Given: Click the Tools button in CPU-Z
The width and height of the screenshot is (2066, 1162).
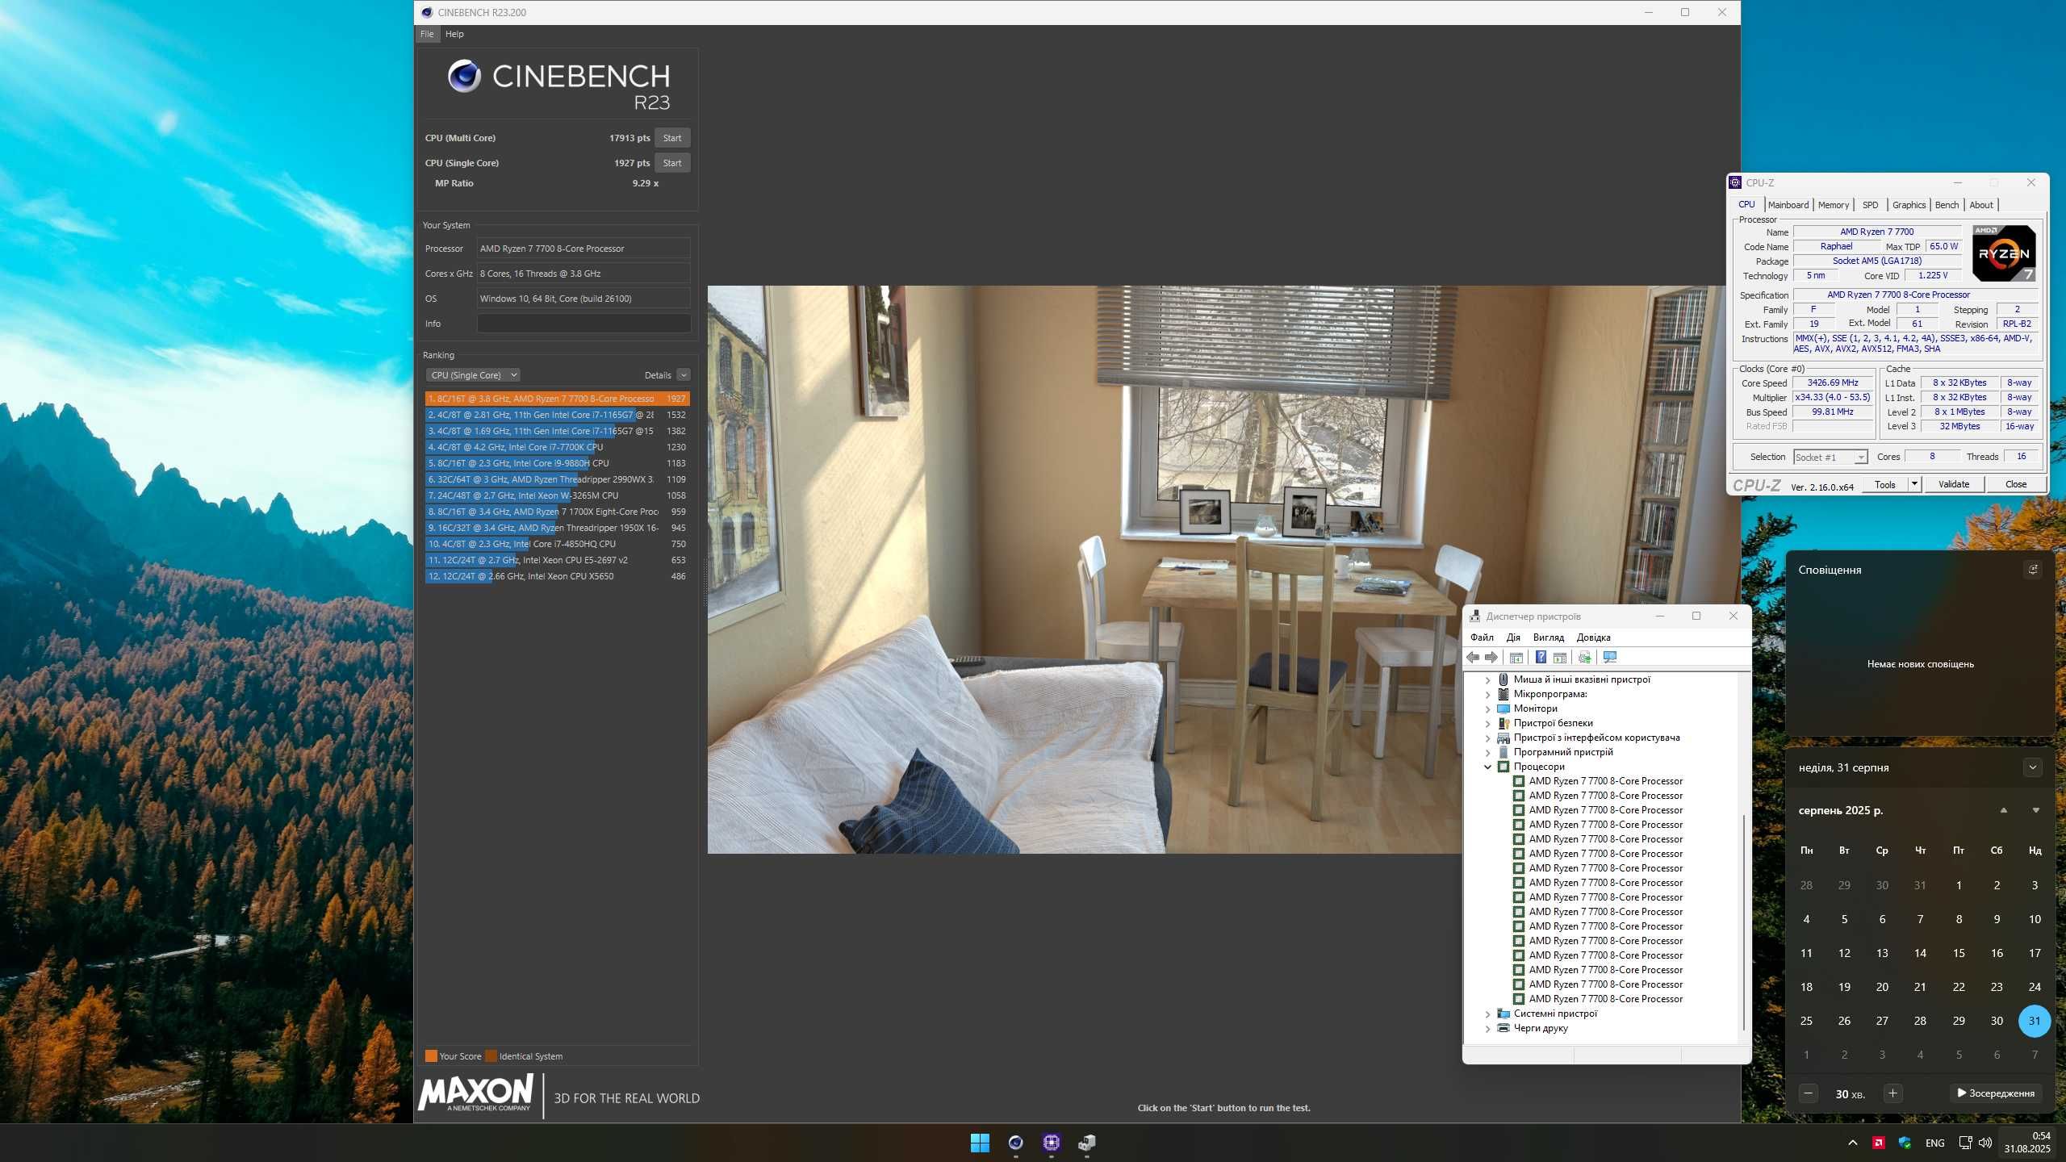Looking at the screenshot, I should pyautogui.click(x=1885, y=484).
